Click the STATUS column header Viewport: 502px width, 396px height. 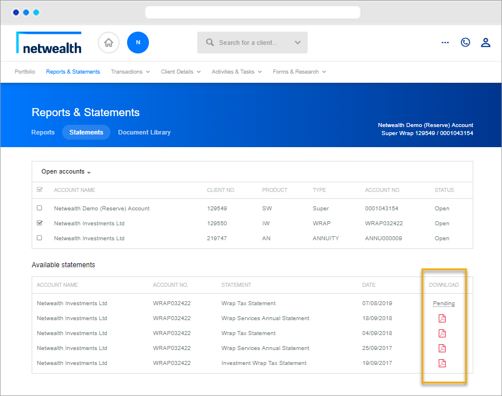[x=444, y=190]
